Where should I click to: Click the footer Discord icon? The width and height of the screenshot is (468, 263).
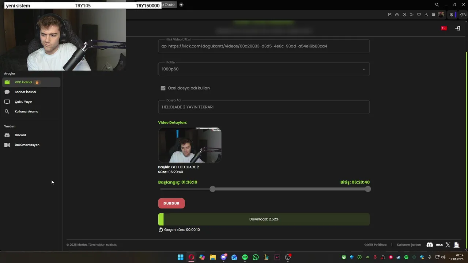(x=430, y=245)
